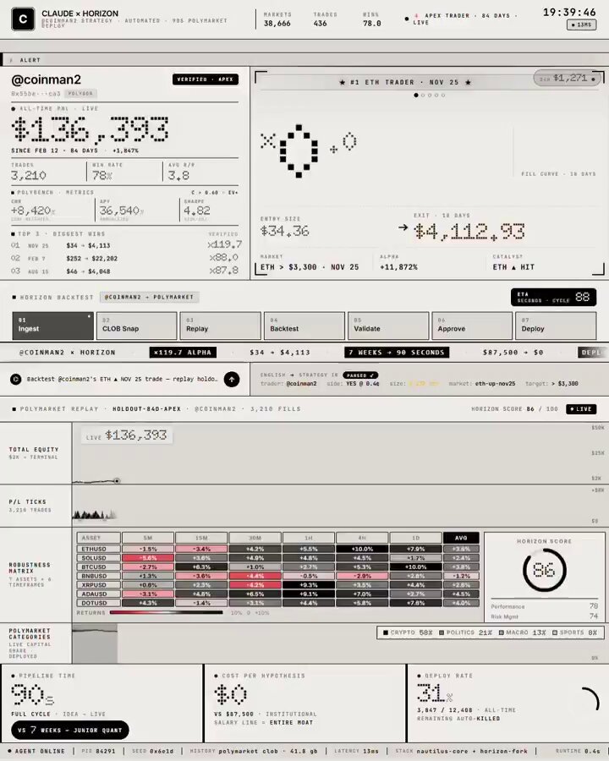Click the ETHUSD 4H cell showing +10.0%
This screenshot has width=609, height=761.
[x=362, y=549]
